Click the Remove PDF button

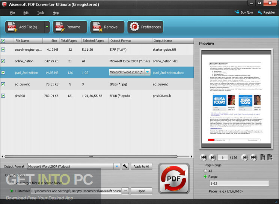[107, 27]
